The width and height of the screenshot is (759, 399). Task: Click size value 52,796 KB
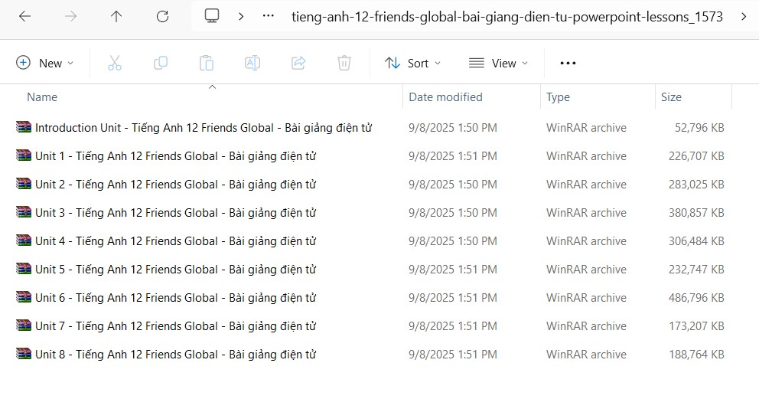699,128
